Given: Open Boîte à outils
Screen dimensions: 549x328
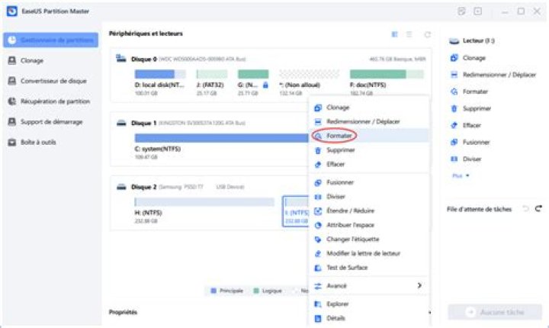Looking at the screenshot, I should tap(32, 143).
